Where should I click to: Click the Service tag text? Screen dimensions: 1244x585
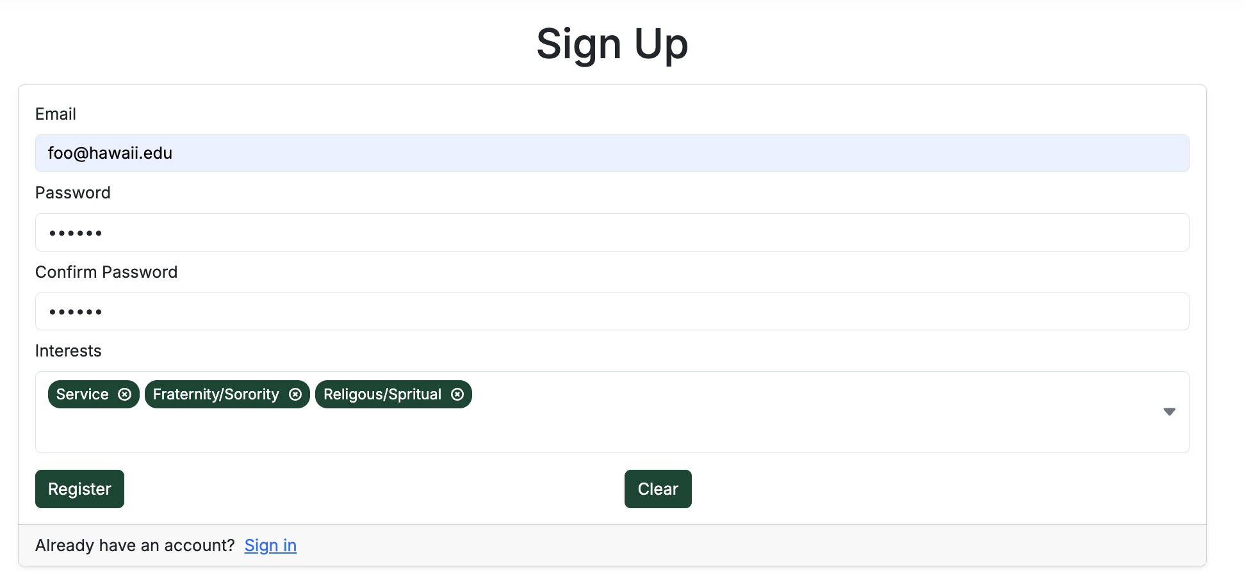coord(83,394)
